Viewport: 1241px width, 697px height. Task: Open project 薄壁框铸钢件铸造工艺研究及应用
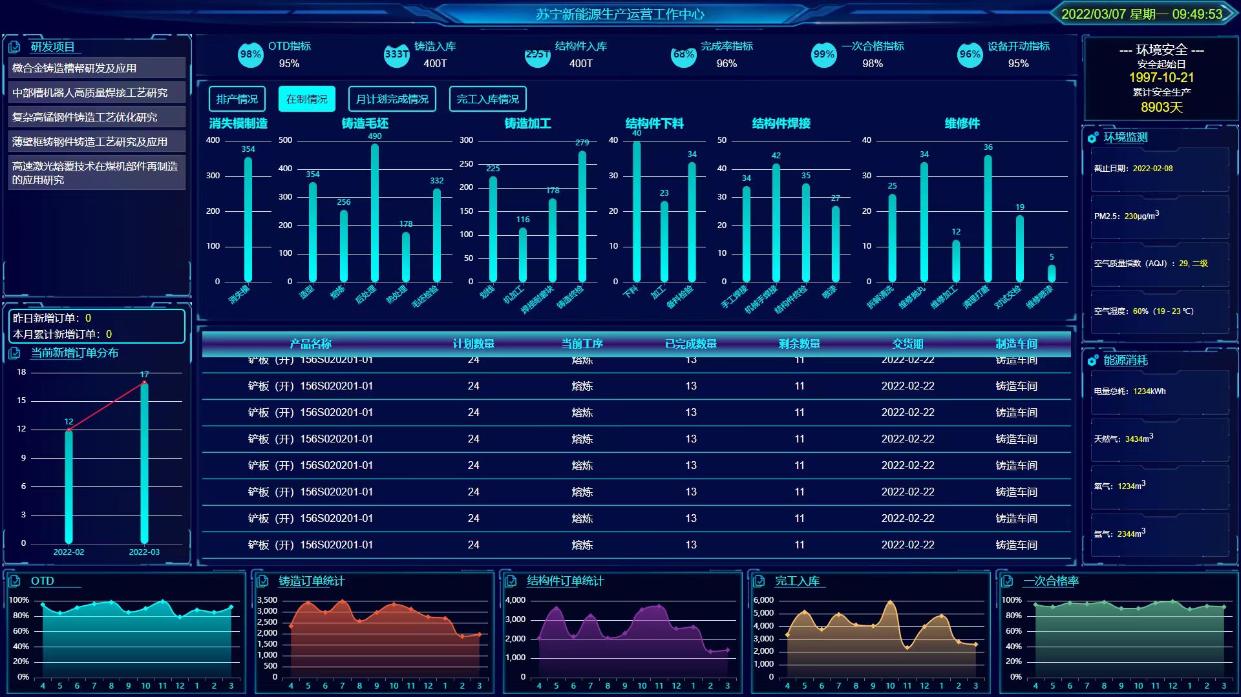(97, 141)
